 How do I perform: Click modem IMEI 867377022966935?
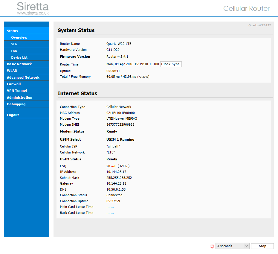(120, 124)
